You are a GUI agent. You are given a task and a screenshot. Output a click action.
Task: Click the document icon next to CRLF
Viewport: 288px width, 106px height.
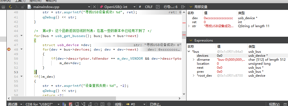point(158,7)
